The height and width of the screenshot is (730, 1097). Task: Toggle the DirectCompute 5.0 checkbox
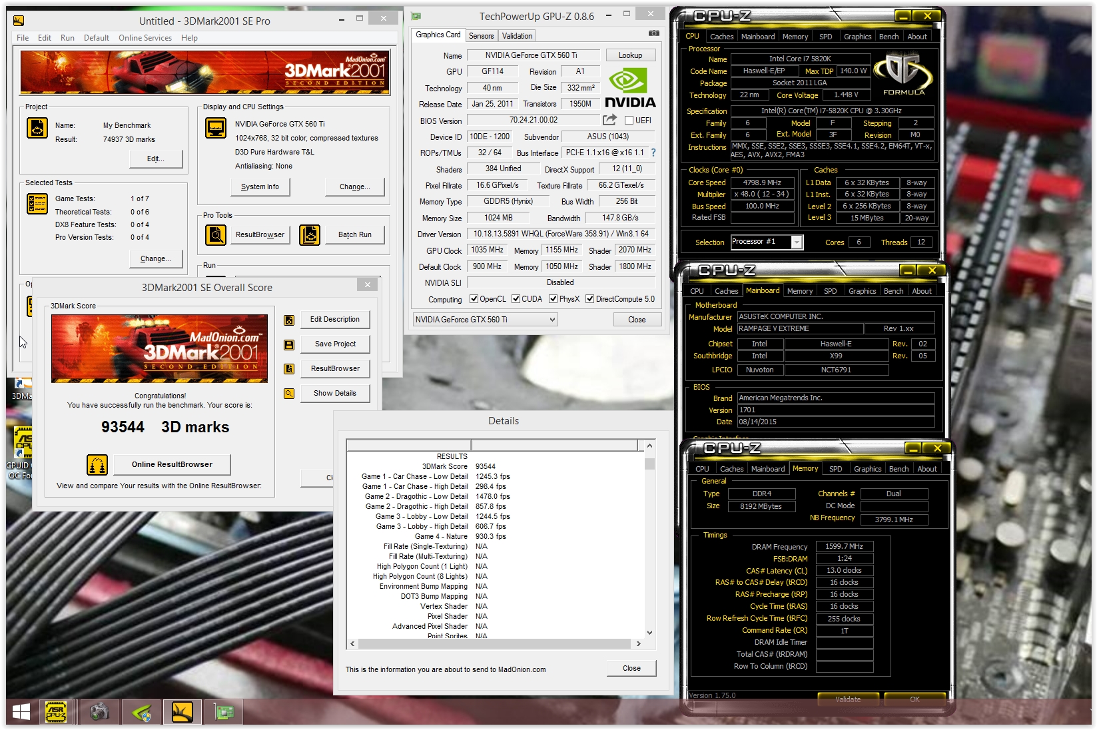[x=589, y=299]
